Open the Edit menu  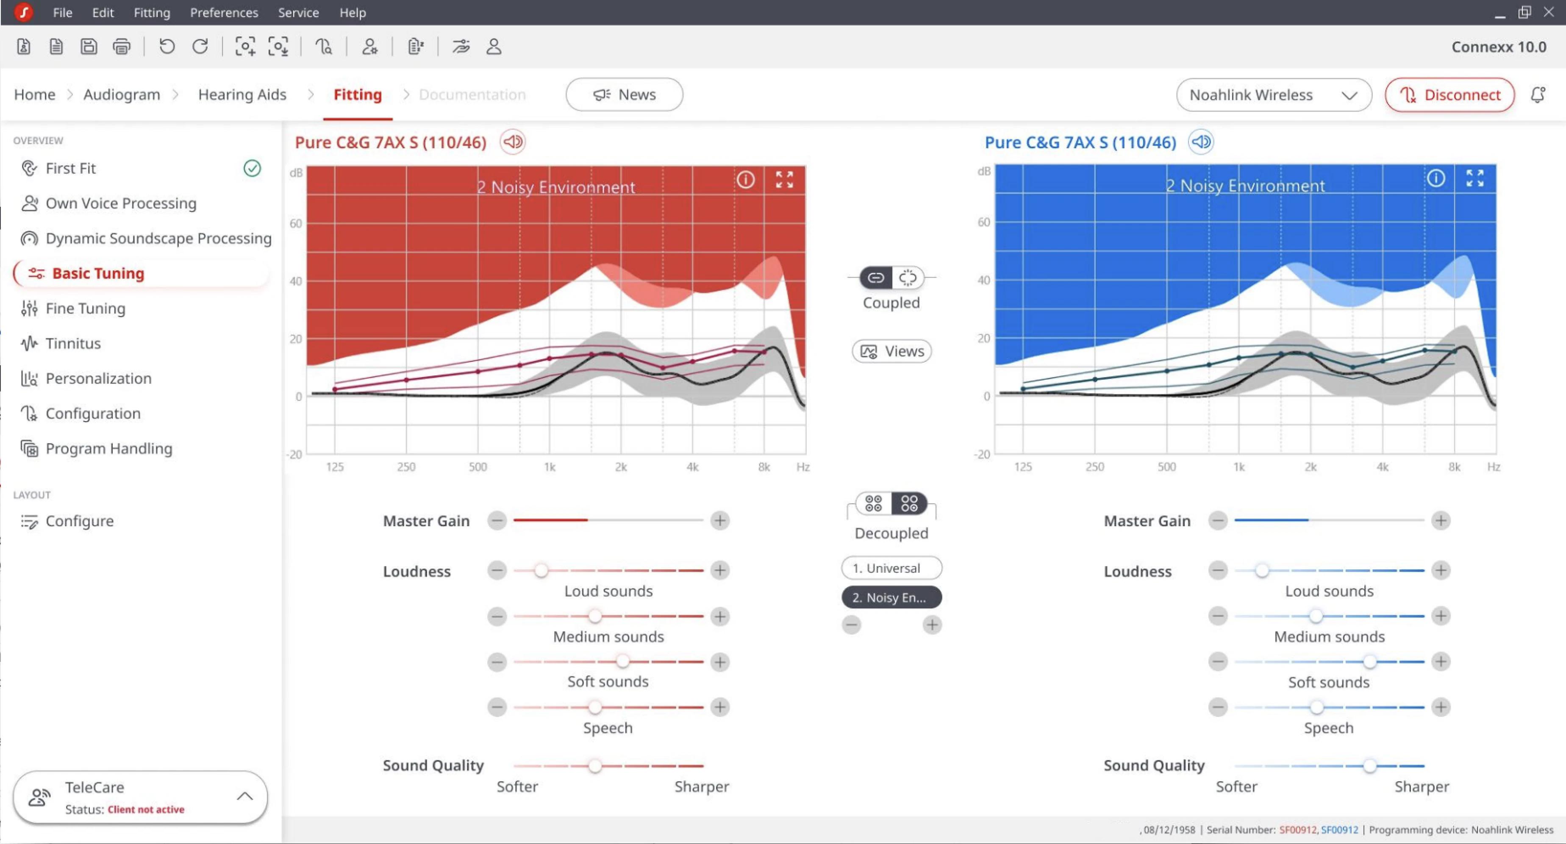103,12
